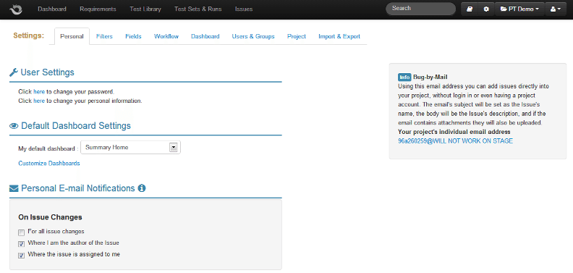Screen dimensions: 573x273
Task: Switch to the Dashboard settings tab
Action: tap(205, 36)
